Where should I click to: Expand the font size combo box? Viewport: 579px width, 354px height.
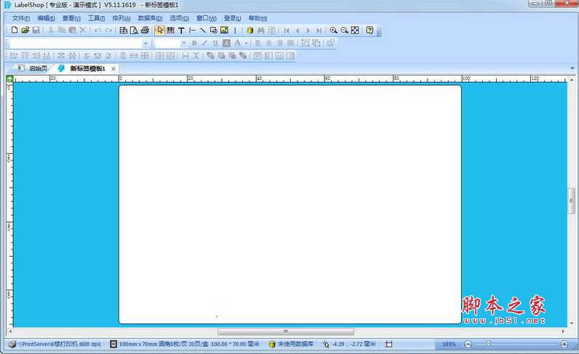tap(184, 44)
